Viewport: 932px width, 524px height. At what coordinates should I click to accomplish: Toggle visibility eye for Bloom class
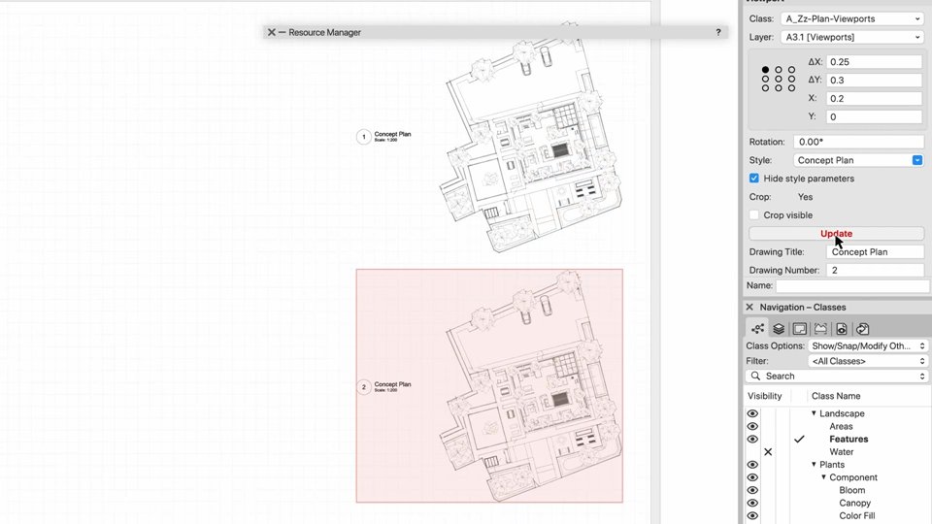click(x=752, y=491)
